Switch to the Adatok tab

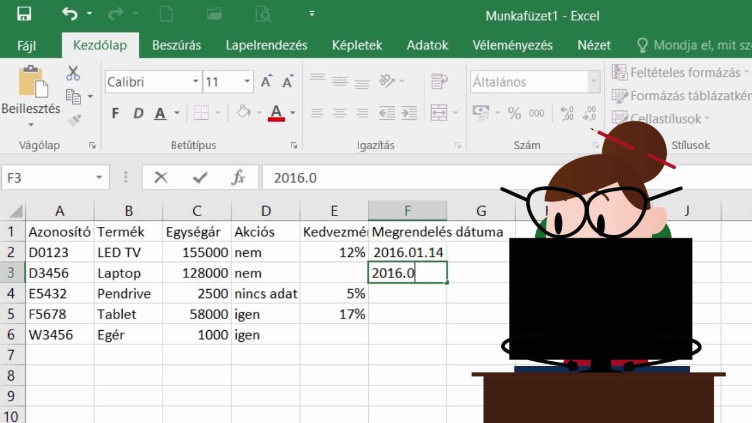(427, 45)
